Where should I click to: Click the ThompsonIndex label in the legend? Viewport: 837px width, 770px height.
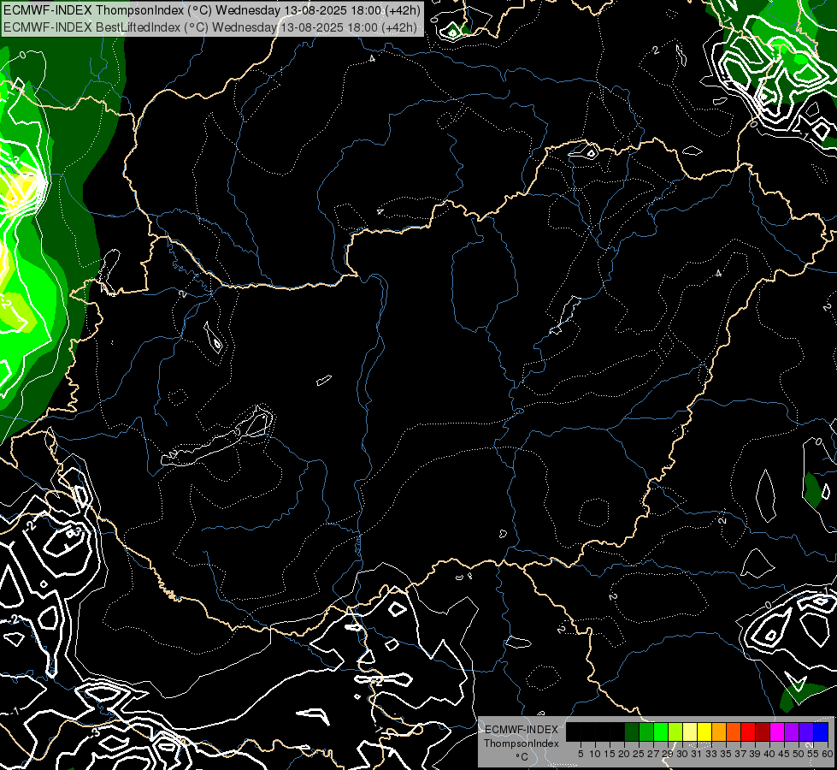click(522, 743)
